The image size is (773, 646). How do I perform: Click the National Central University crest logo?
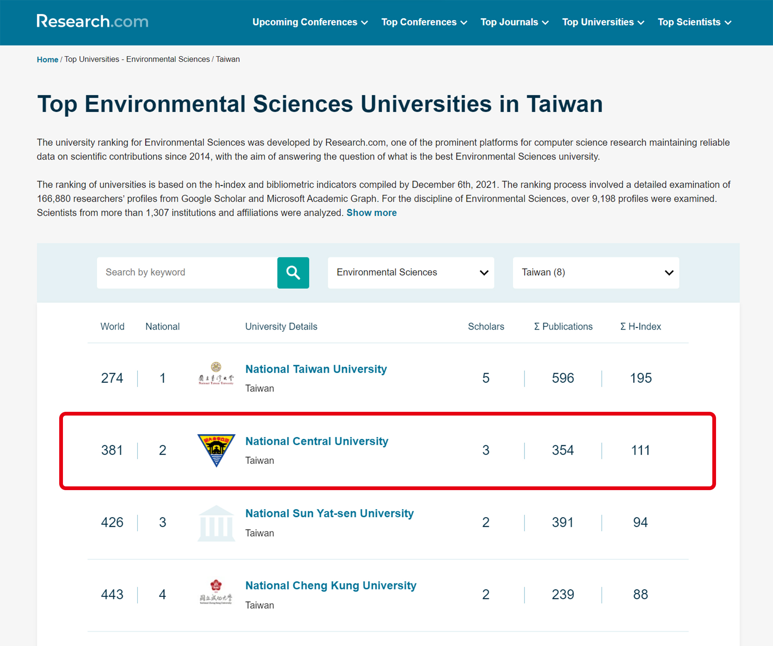(x=216, y=450)
